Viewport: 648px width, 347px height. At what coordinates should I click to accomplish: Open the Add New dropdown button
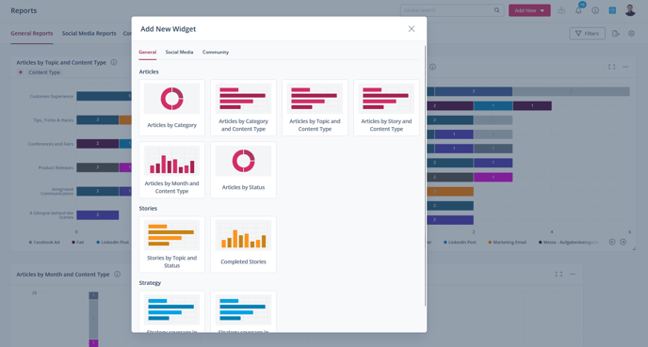pyautogui.click(x=529, y=10)
